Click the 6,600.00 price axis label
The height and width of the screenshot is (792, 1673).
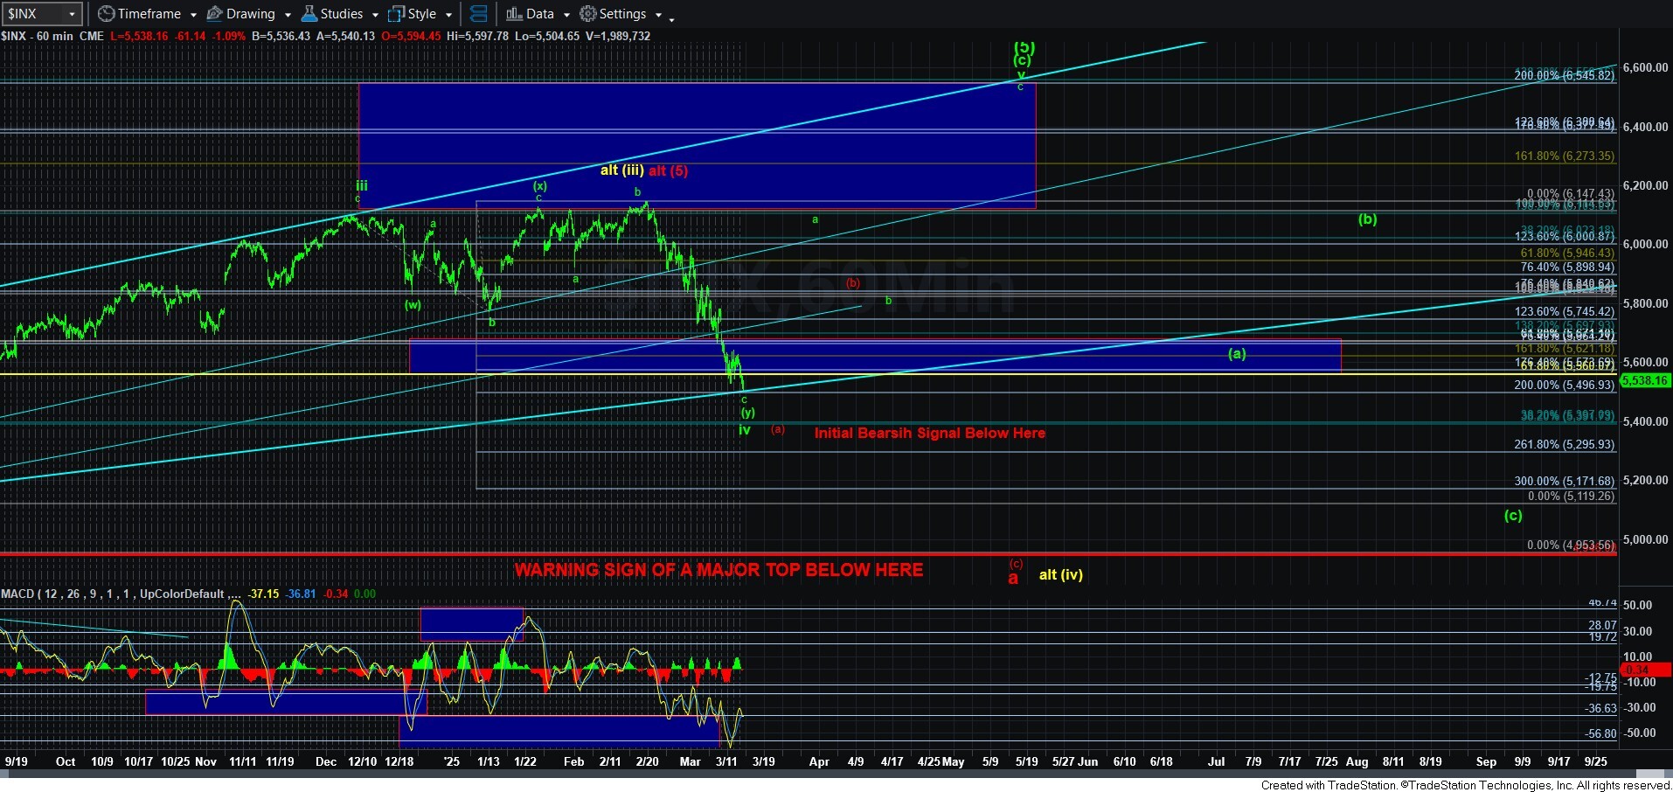coord(1645,67)
